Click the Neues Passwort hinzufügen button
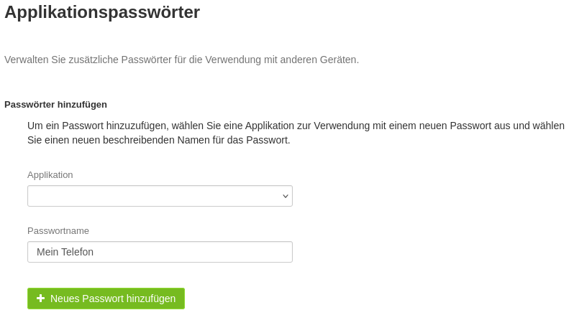Image resolution: width=569 pixels, height=310 pixels. point(106,299)
